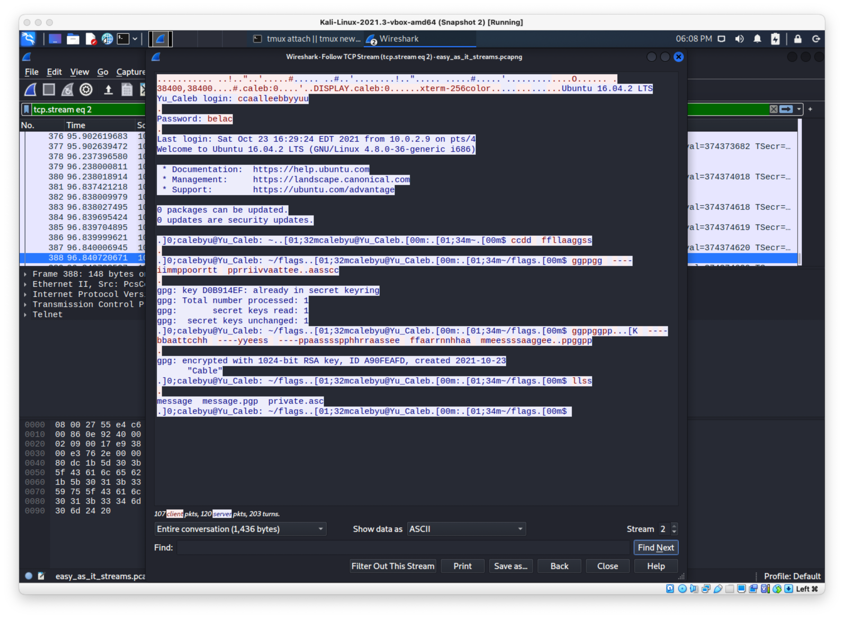Image resolution: width=844 pixels, height=618 pixels.
Task: Open the Entire conversation dropdown
Action: pyautogui.click(x=240, y=529)
